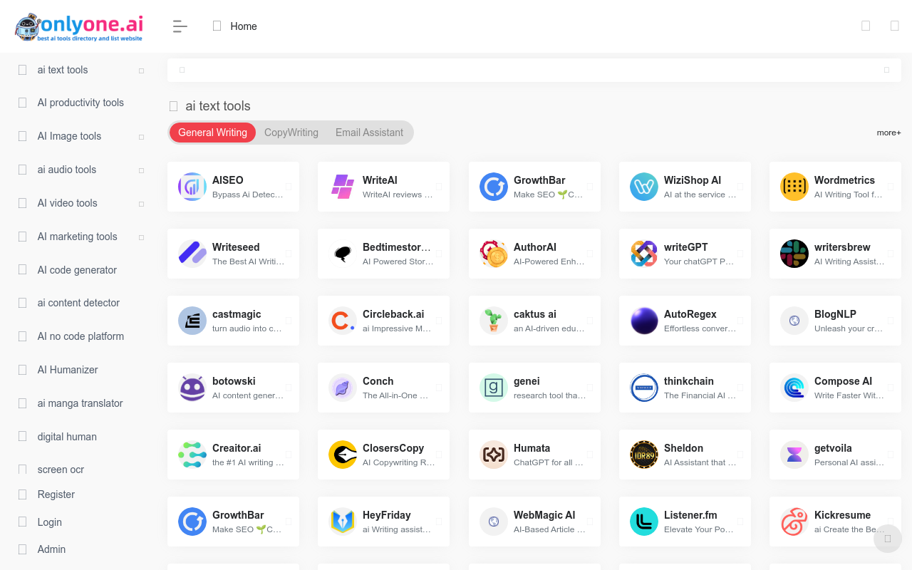912x570 pixels.
Task: Switch to the CopyWriting tab
Action: click(291, 133)
